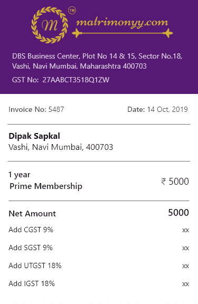Click the Date 14 Oct, 2019 field
The width and height of the screenshot is (198, 304).
[x=157, y=109]
